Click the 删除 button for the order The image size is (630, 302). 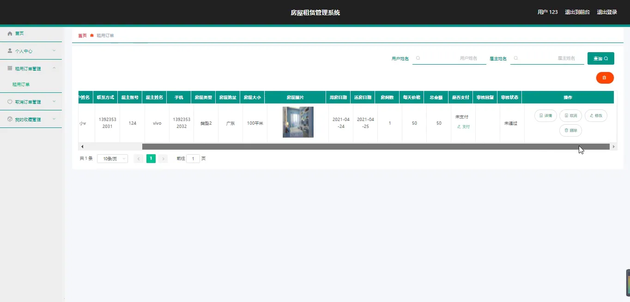pyautogui.click(x=570, y=130)
